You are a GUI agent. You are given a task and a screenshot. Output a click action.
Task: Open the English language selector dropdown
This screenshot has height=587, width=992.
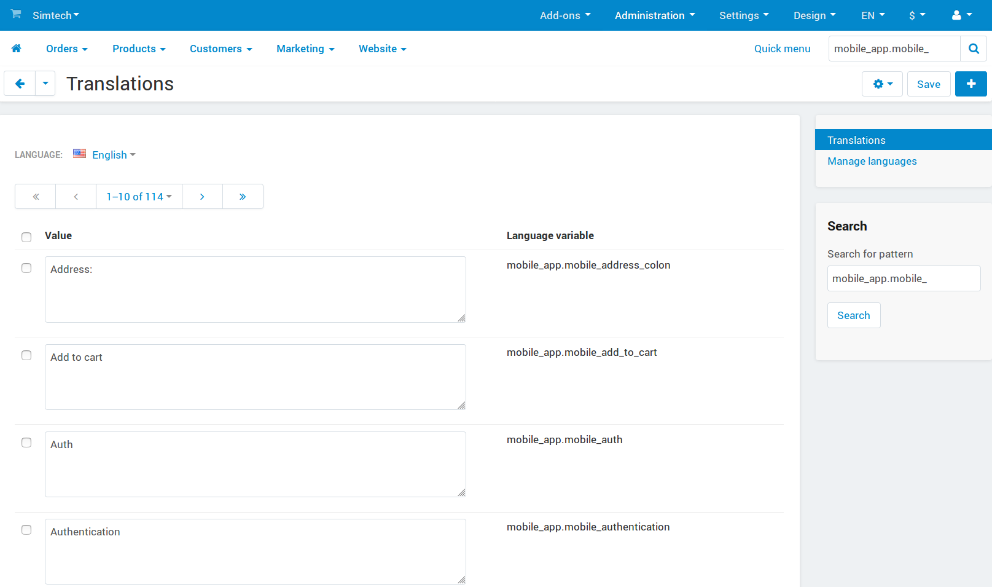point(114,155)
